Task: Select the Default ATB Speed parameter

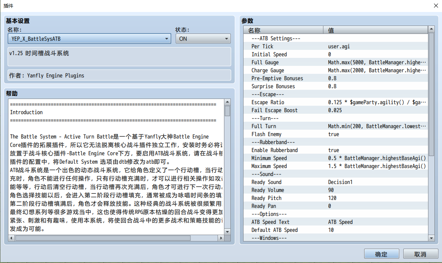Action: pyautogui.click(x=336, y=230)
